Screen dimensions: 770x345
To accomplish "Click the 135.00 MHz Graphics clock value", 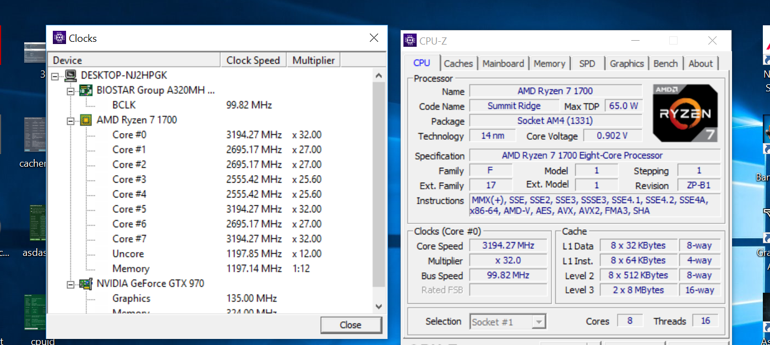I will (252, 298).
